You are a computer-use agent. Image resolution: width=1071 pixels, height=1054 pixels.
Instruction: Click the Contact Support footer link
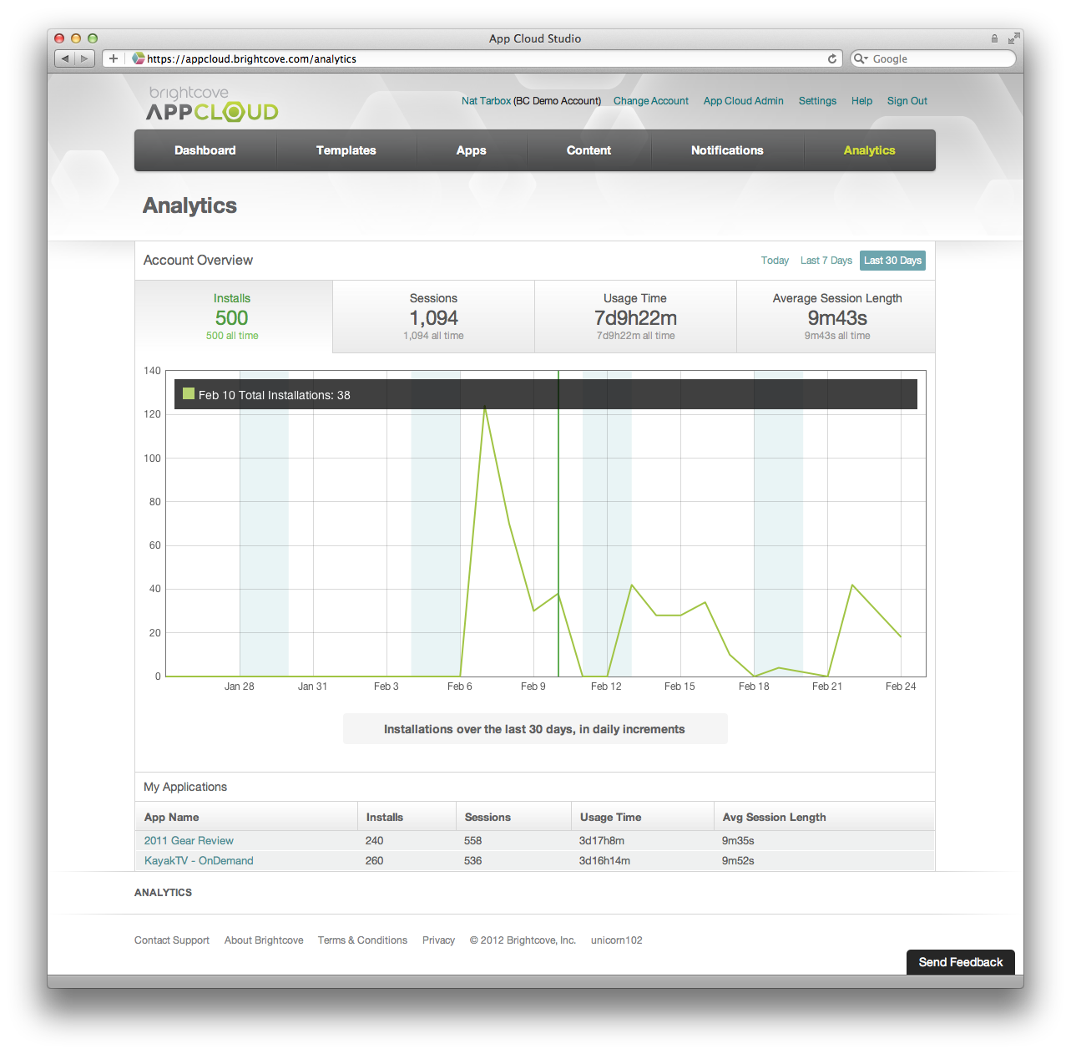tap(172, 940)
